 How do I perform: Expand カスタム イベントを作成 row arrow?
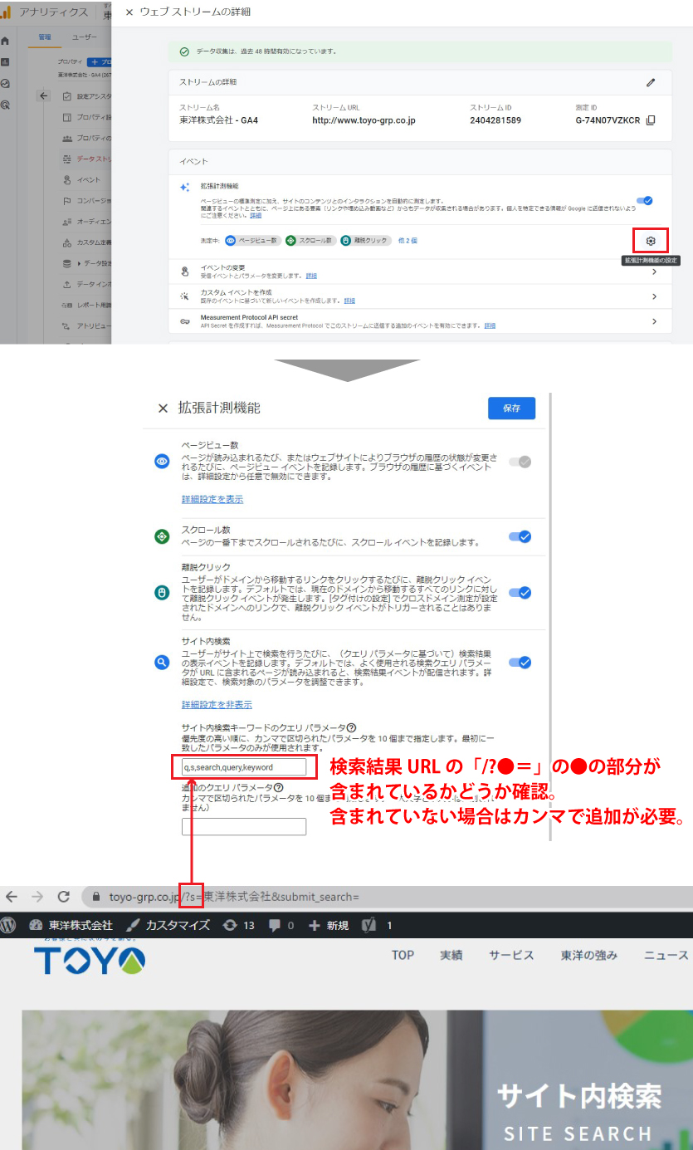pos(654,296)
